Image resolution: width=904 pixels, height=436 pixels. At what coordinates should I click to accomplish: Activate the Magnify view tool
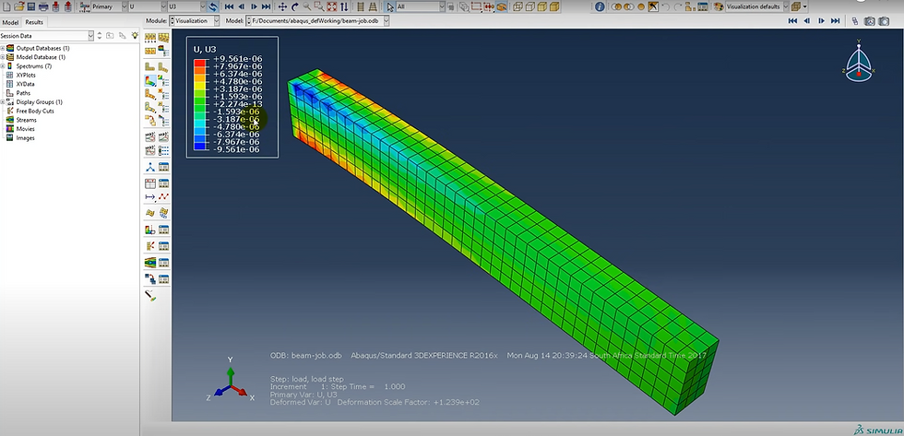[306, 6]
